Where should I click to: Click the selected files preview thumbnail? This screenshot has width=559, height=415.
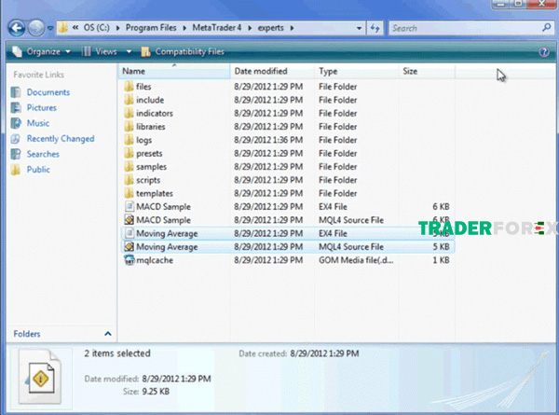[40, 377]
